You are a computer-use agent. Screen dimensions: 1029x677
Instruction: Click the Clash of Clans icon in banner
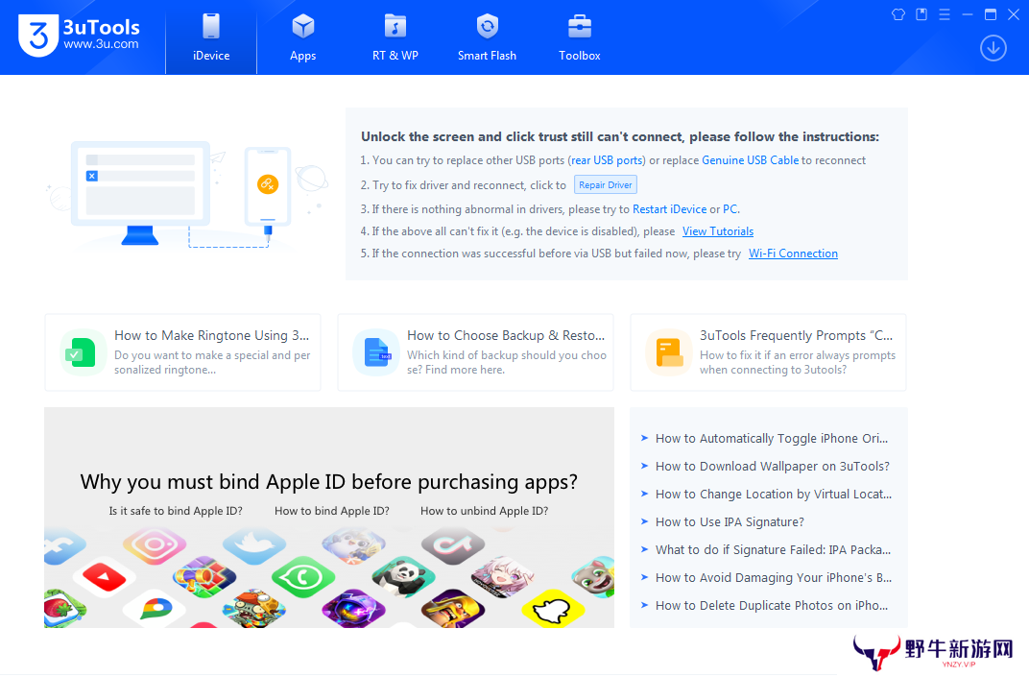tap(453, 609)
